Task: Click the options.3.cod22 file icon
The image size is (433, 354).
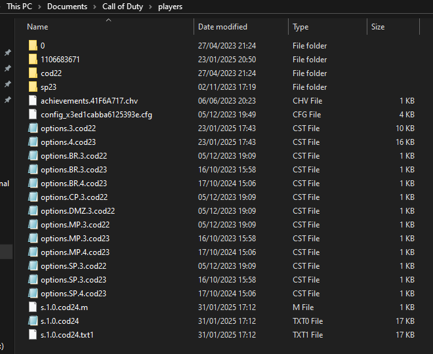Action: point(33,128)
